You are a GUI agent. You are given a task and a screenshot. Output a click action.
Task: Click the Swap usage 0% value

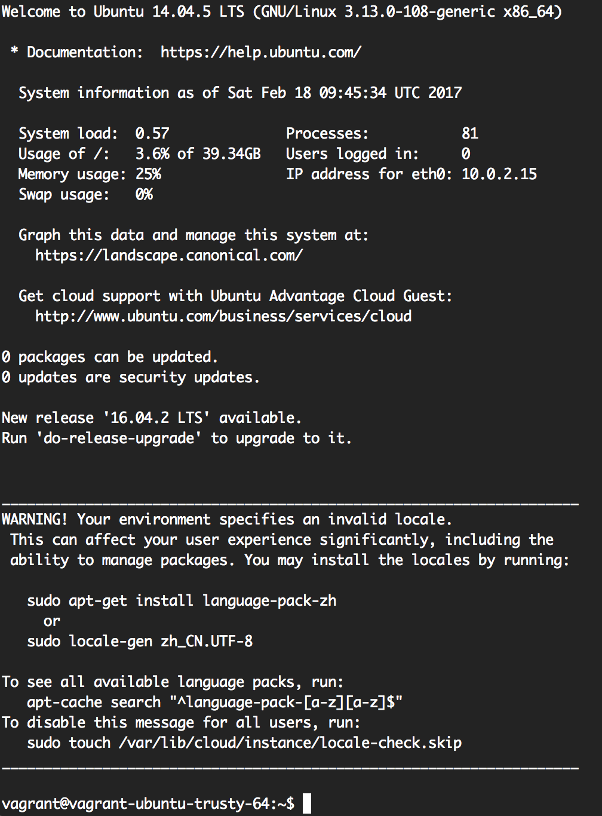point(144,195)
